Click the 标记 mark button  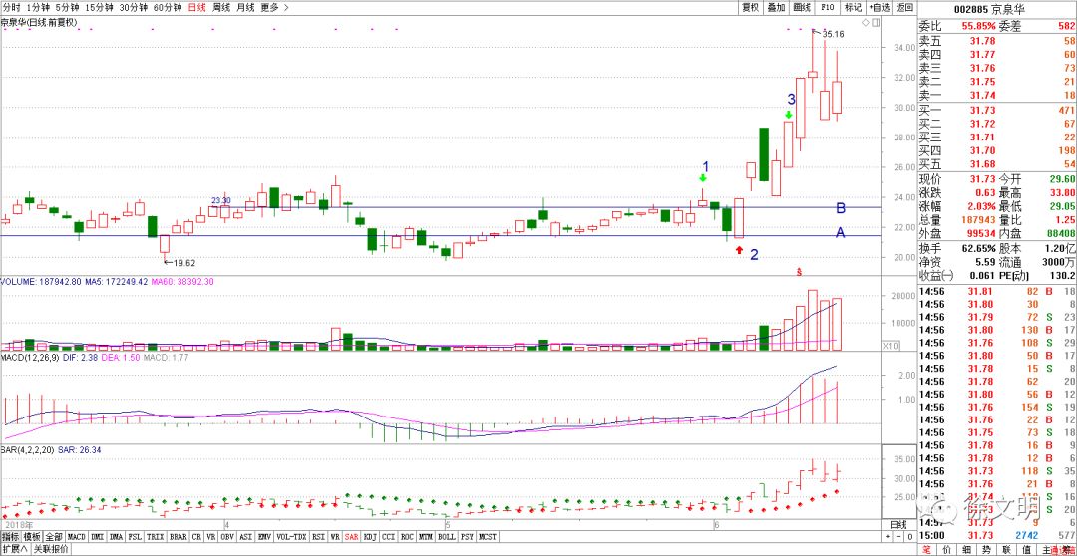click(853, 8)
